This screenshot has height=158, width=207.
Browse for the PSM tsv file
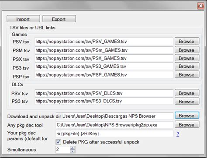[187, 50]
